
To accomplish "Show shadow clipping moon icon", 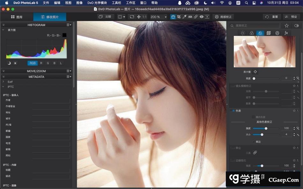I will point(9,63).
